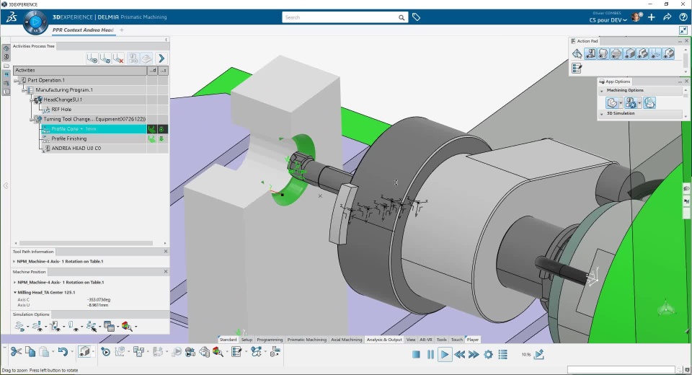This screenshot has width=692, height=375.
Task: Toggle last eye visibility icon in Action Pad
Action: coord(669,54)
